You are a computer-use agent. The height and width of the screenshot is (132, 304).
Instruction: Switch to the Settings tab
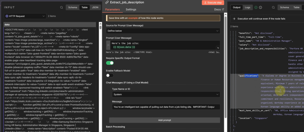[x=131, y=10]
